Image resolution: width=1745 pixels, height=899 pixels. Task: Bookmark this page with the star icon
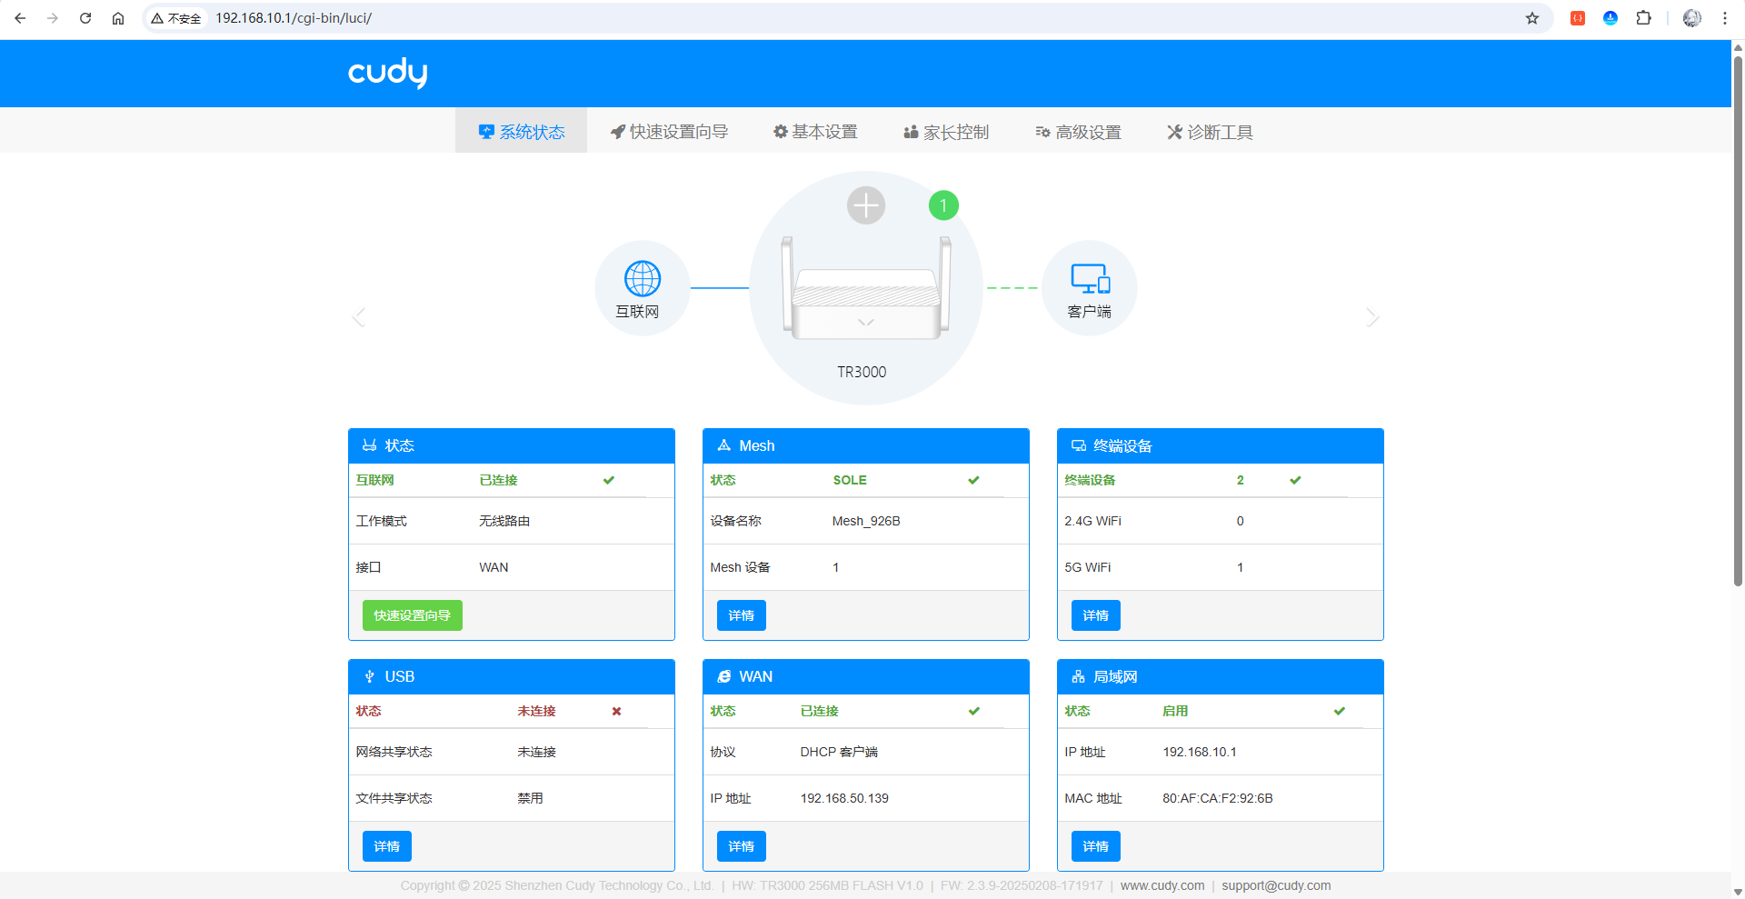(x=1532, y=18)
